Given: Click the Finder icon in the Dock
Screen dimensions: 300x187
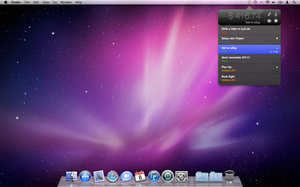Looking at the screenshot, I should pyautogui.click(x=71, y=176).
